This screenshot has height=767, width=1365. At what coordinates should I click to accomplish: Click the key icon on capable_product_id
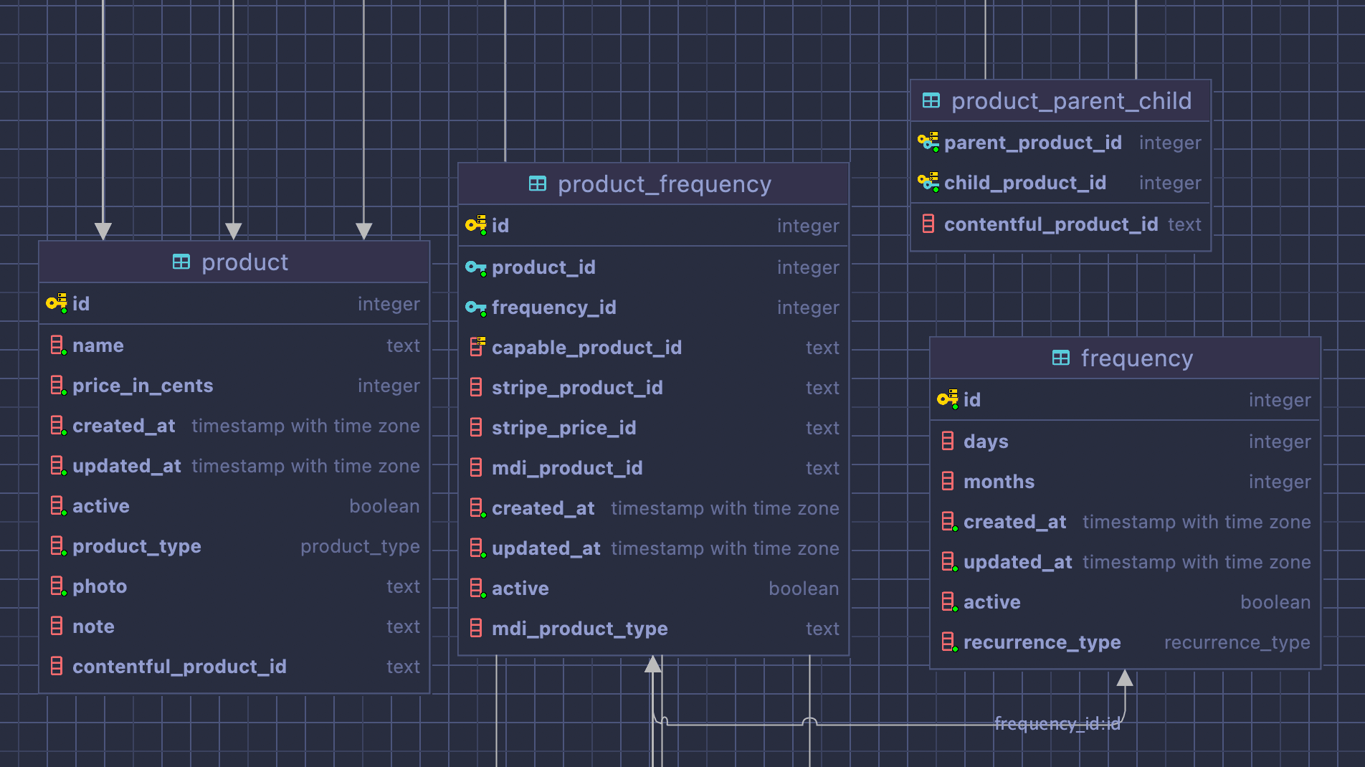pos(475,347)
